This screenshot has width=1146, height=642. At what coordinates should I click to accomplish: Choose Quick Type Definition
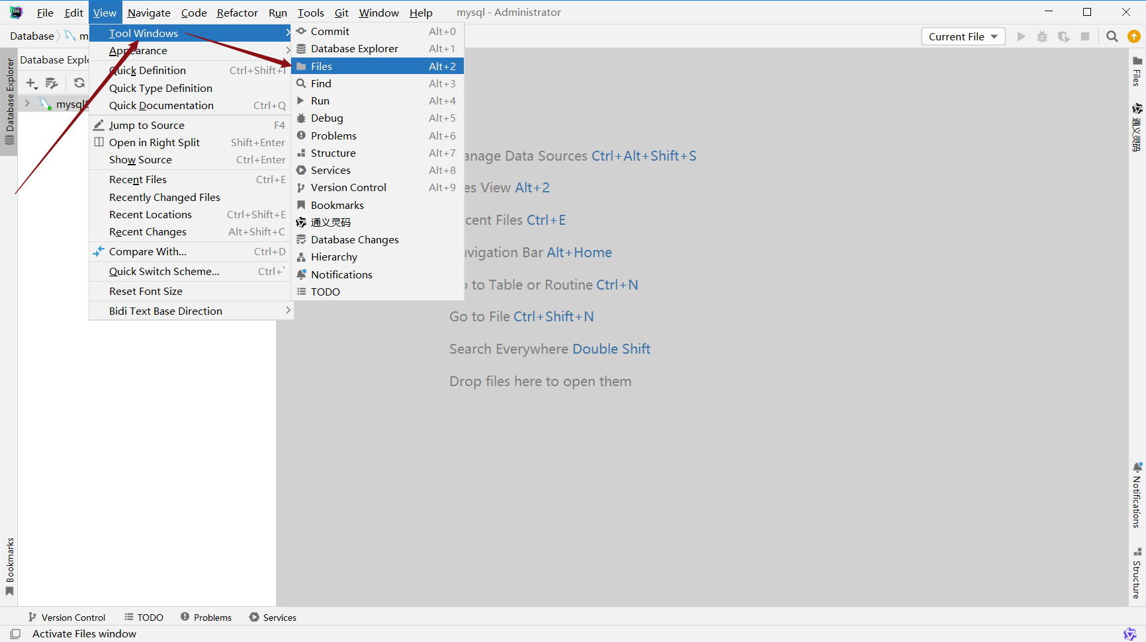pos(191,88)
